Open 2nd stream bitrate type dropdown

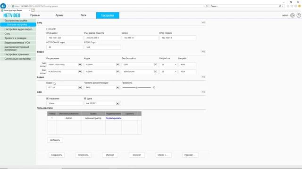(x=140, y=72)
